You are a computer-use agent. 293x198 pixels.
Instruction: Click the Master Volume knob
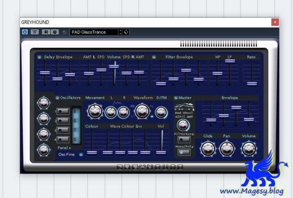coord(249,148)
